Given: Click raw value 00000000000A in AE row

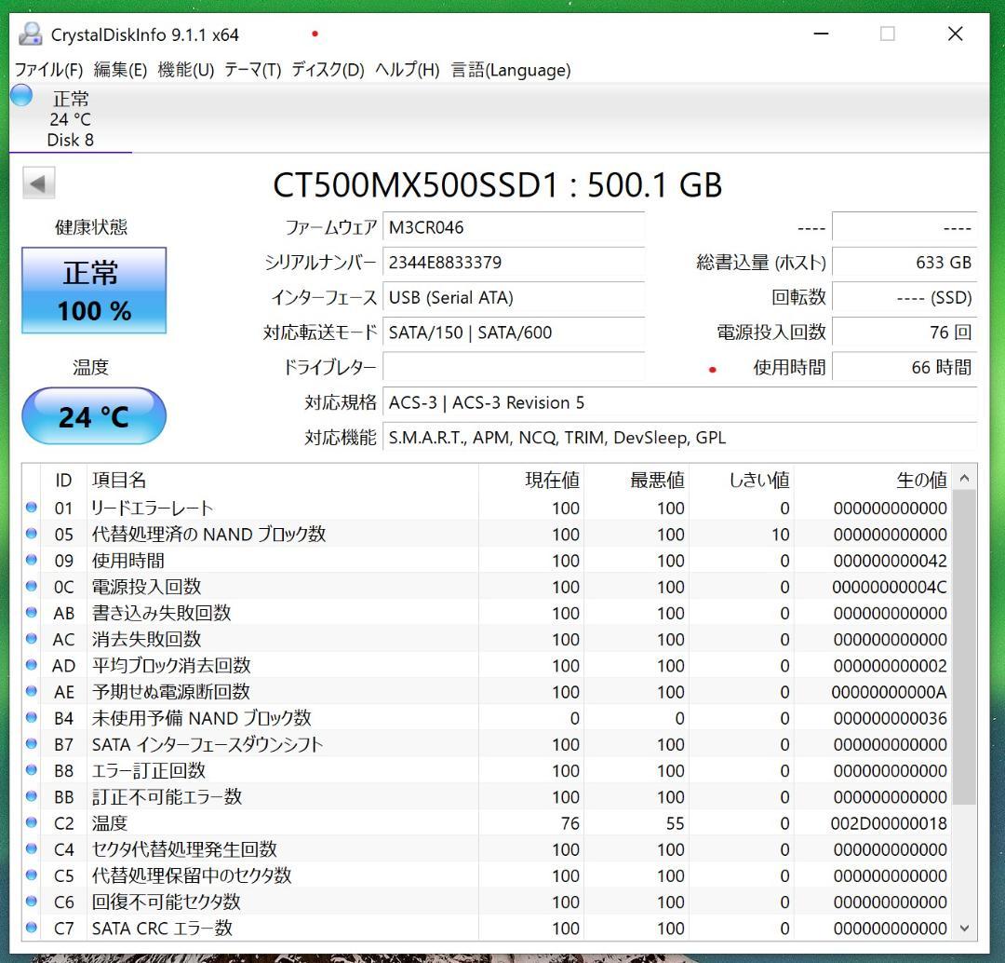Looking at the screenshot, I should 890,692.
